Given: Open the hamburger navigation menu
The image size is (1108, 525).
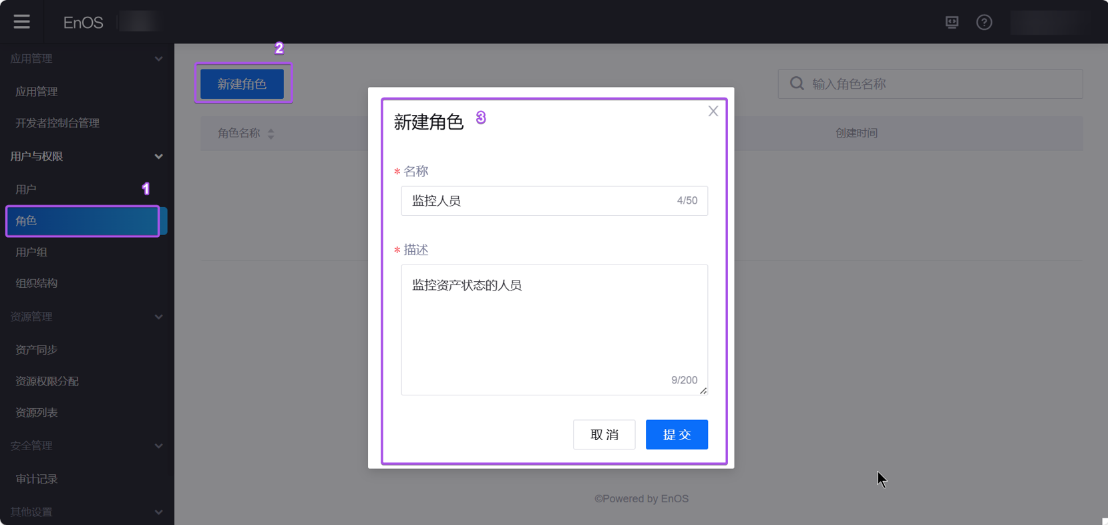Looking at the screenshot, I should (x=21, y=22).
